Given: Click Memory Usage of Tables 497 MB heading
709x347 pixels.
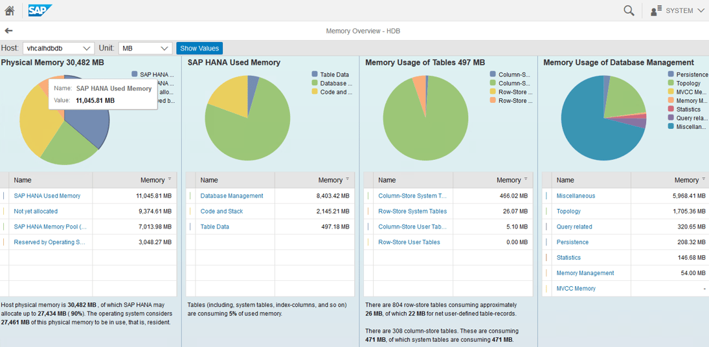Looking at the screenshot, I should (425, 62).
